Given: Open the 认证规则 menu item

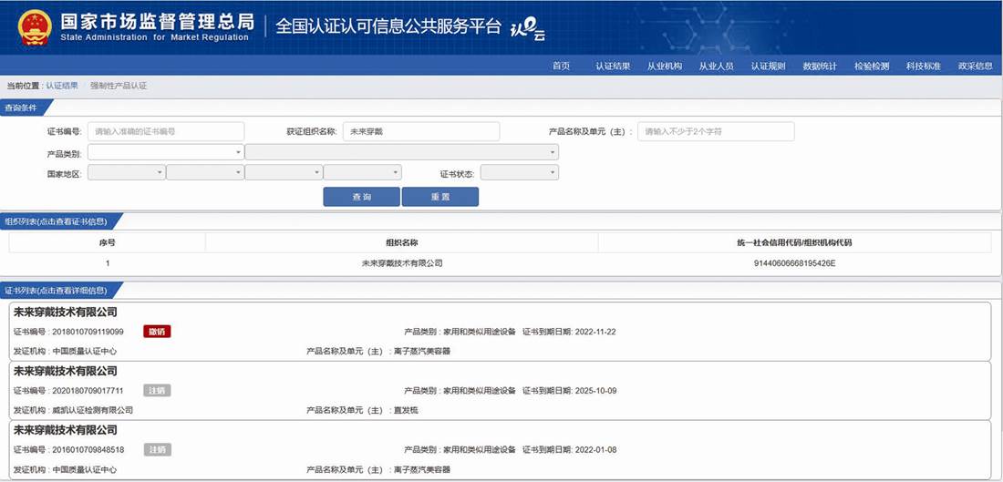Looking at the screenshot, I should tap(769, 66).
